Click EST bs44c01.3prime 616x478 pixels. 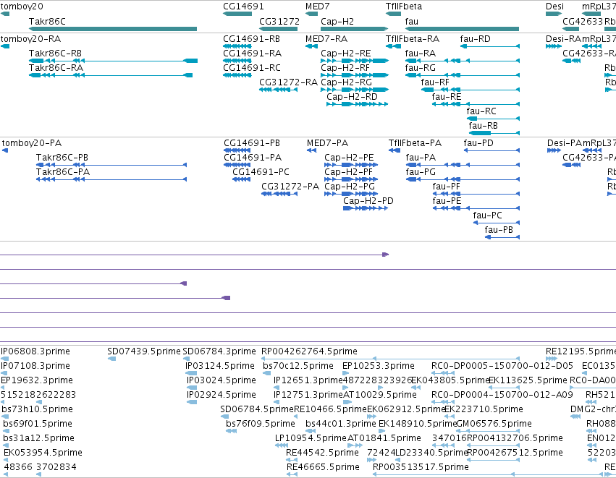pos(309,431)
